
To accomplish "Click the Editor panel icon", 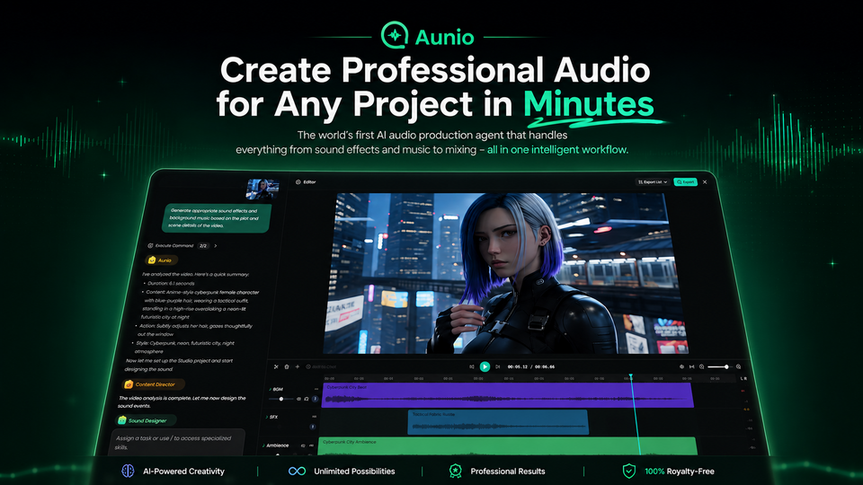I will point(298,182).
